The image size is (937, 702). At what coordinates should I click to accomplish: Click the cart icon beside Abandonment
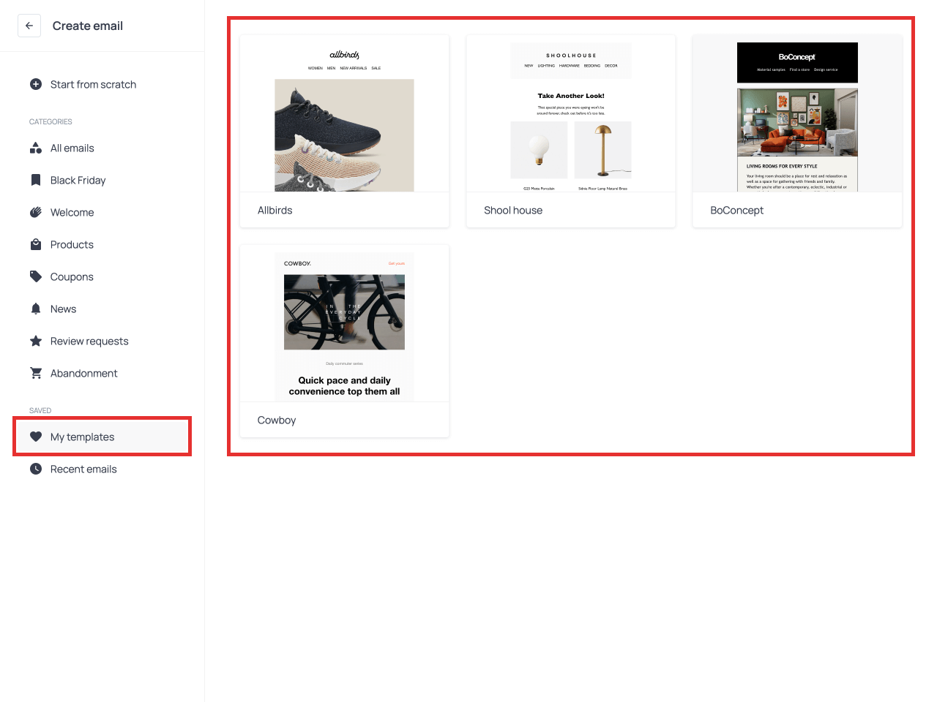coord(36,374)
